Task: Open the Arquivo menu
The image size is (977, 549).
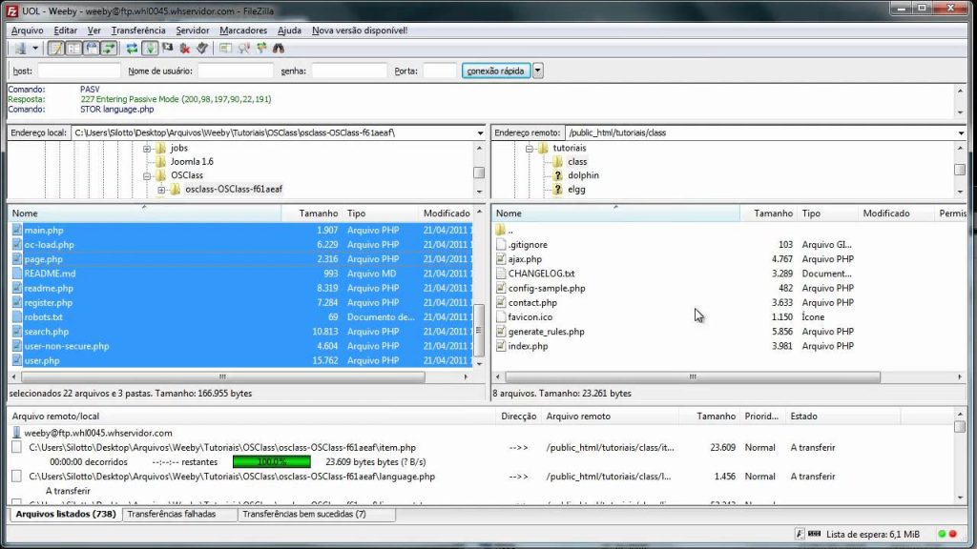Action: 28,30
